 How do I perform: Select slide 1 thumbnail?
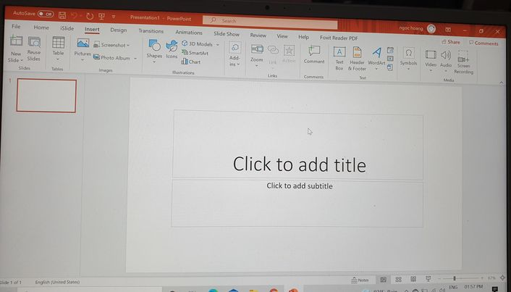click(x=46, y=96)
